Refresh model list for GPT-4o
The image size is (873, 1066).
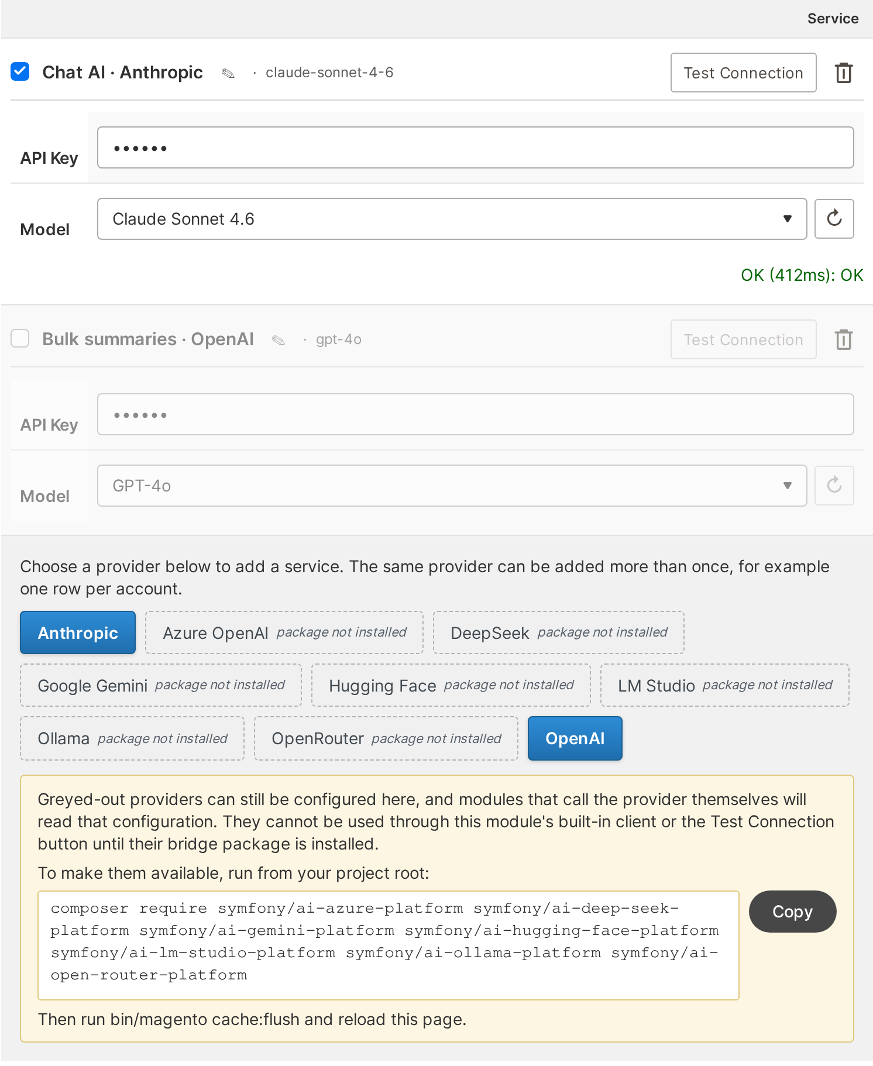834,486
